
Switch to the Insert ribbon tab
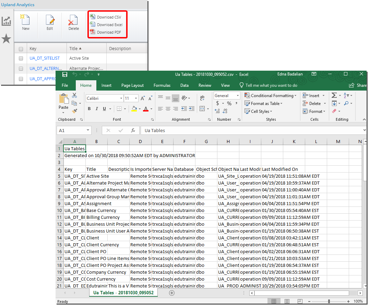tap(106, 85)
